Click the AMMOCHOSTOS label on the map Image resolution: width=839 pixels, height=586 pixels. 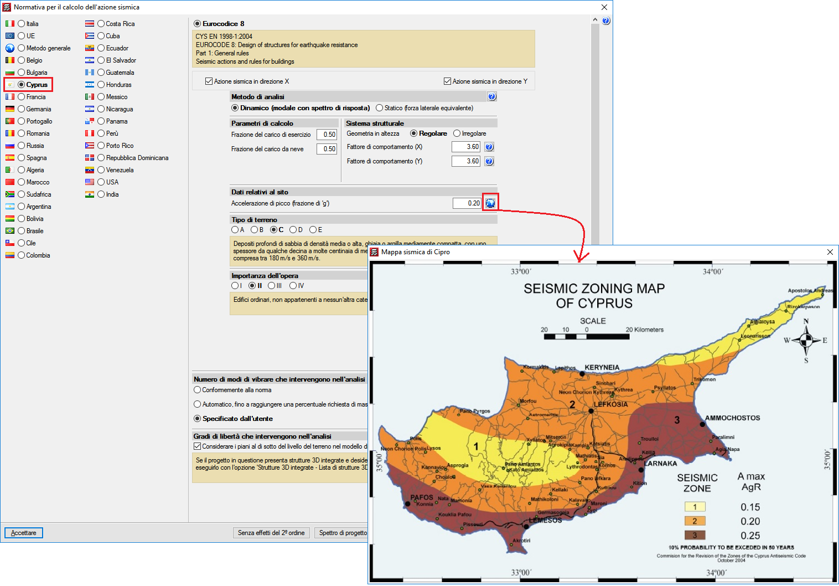[732, 418]
